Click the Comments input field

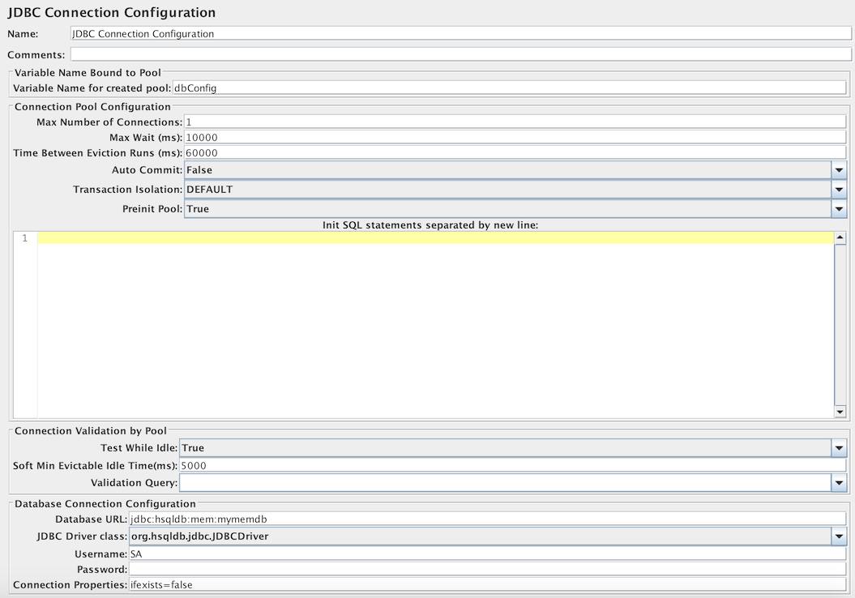[x=461, y=54]
